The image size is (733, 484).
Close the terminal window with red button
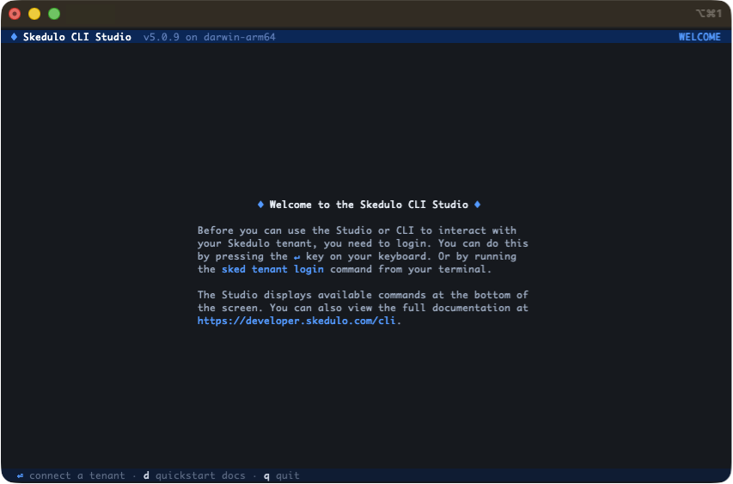click(15, 14)
